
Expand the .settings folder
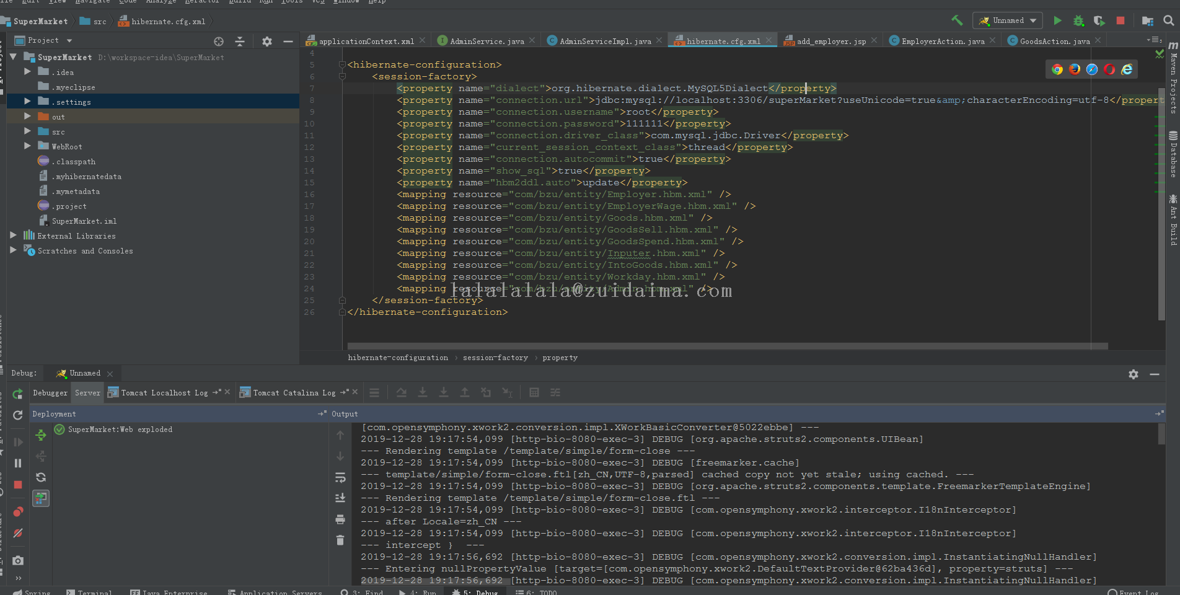(x=27, y=102)
